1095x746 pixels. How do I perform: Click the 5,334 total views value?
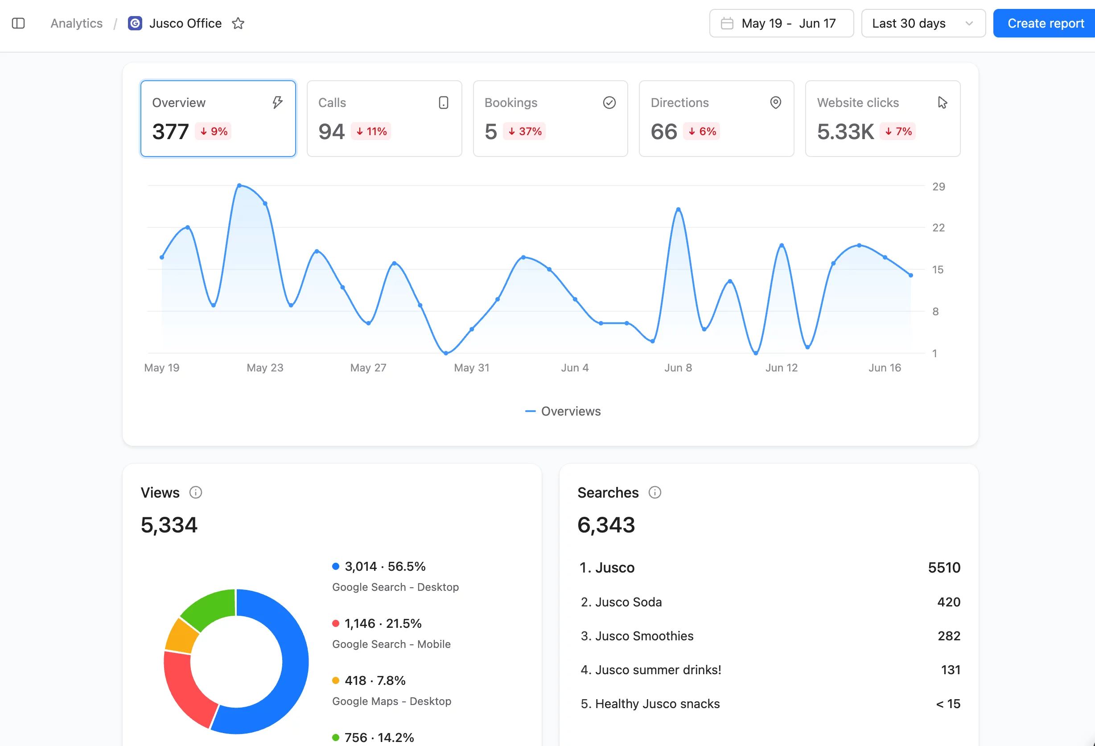[x=169, y=525]
